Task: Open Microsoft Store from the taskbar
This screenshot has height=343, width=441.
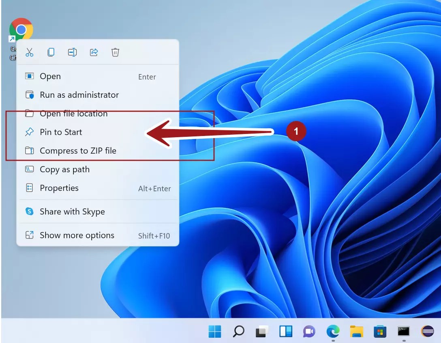Action: (x=380, y=332)
